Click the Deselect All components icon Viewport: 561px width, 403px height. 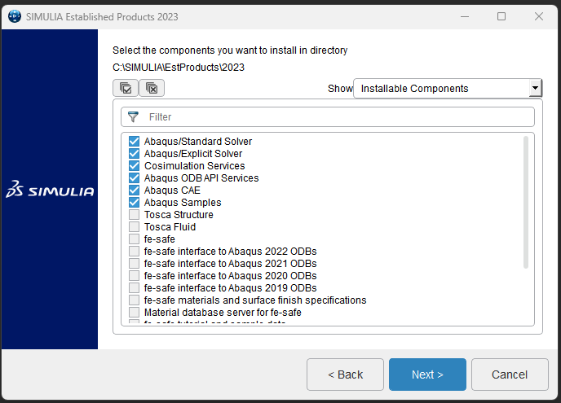pyautogui.click(x=152, y=88)
